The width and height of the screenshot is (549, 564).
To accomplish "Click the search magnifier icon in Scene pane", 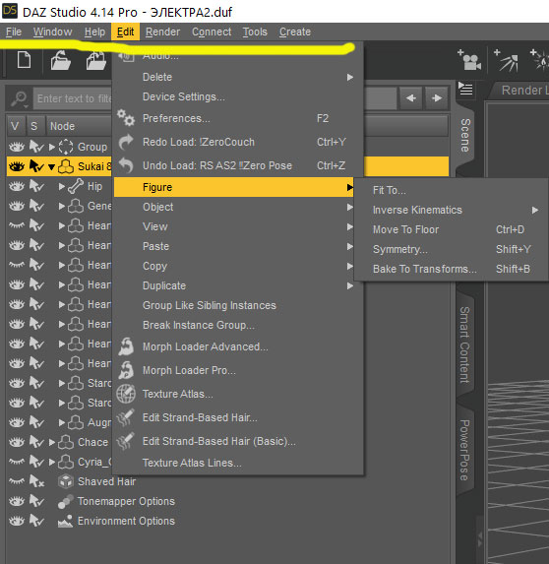I will pos(19,98).
